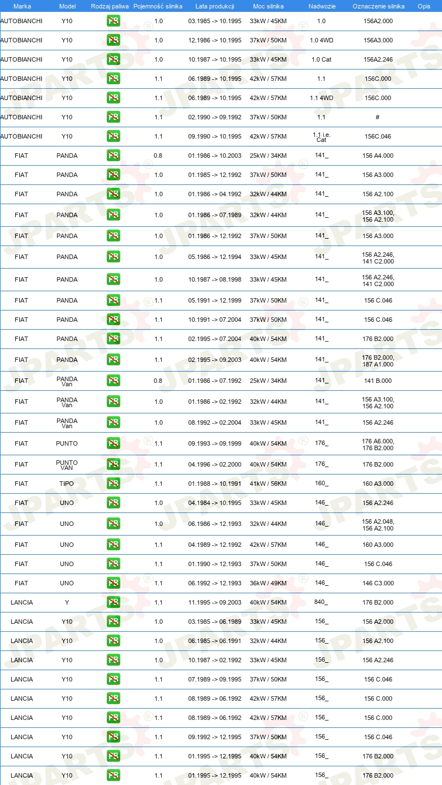The width and height of the screenshot is (442, 785).
Task: Click fuel icon in Panda 02.1995 -> 09.2003 row
Action: [113, 360]
